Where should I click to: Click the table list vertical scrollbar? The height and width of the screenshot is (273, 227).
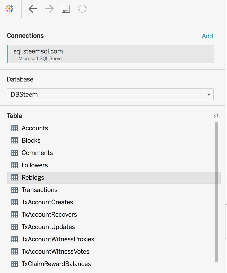[216, 192]
